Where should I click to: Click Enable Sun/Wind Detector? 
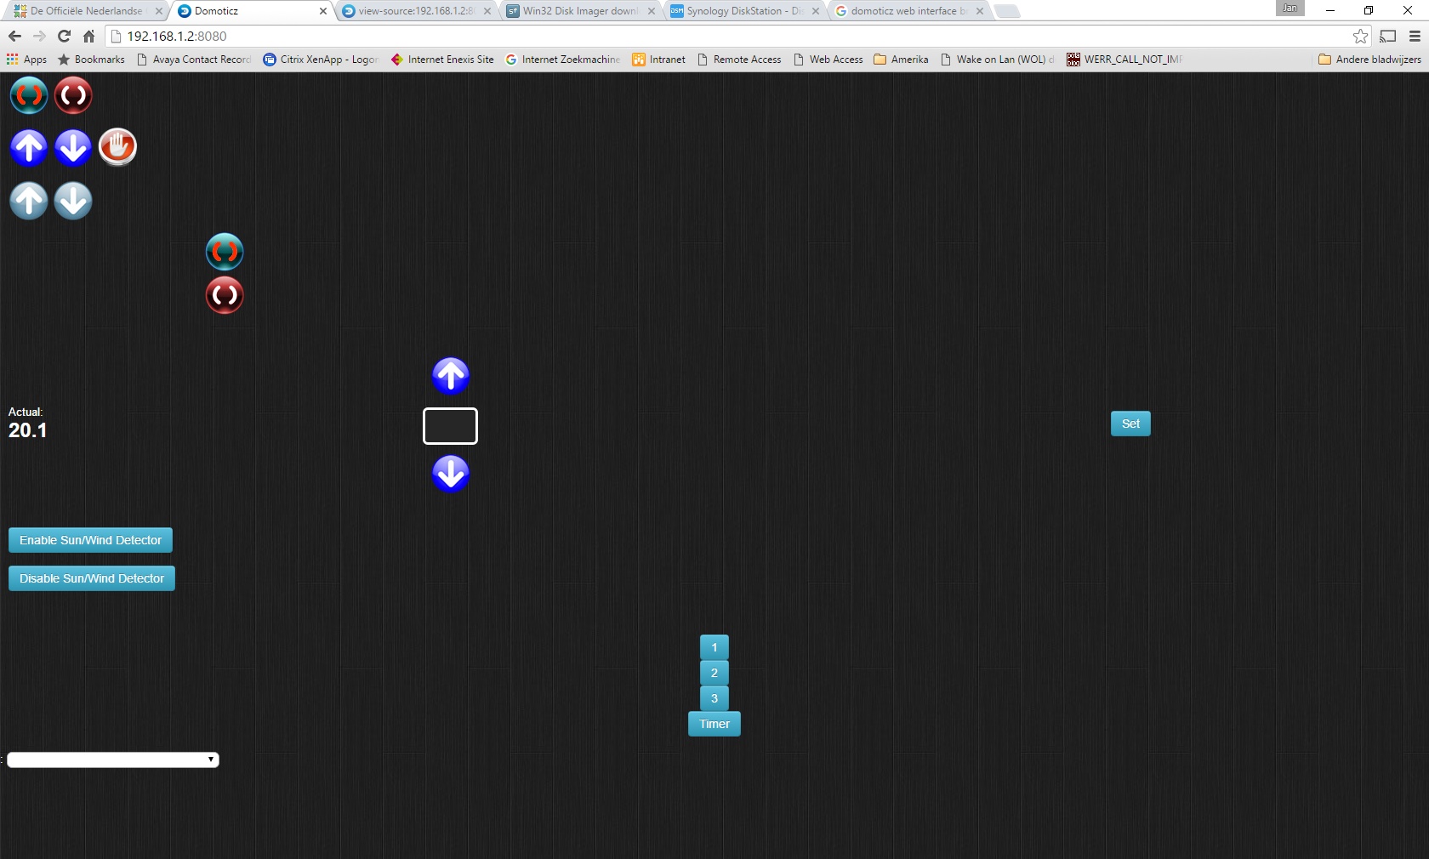click(90, 540)
